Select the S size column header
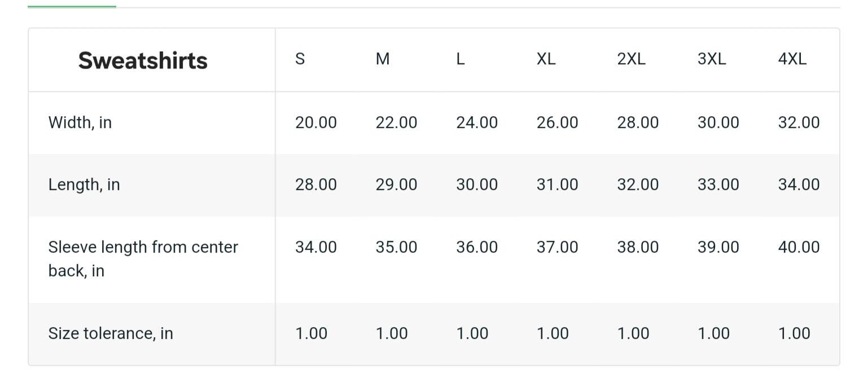 pyautogui.click(x=300, y=59)
